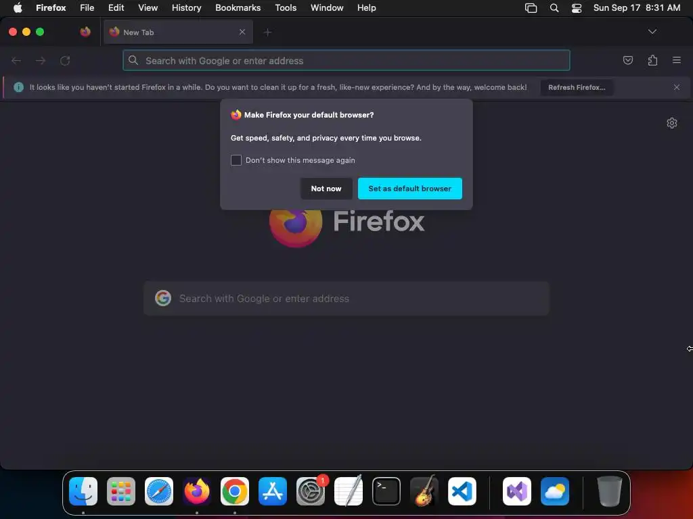
Task: Open the Firefox application menu bar item
Action: tap(51, 7)
